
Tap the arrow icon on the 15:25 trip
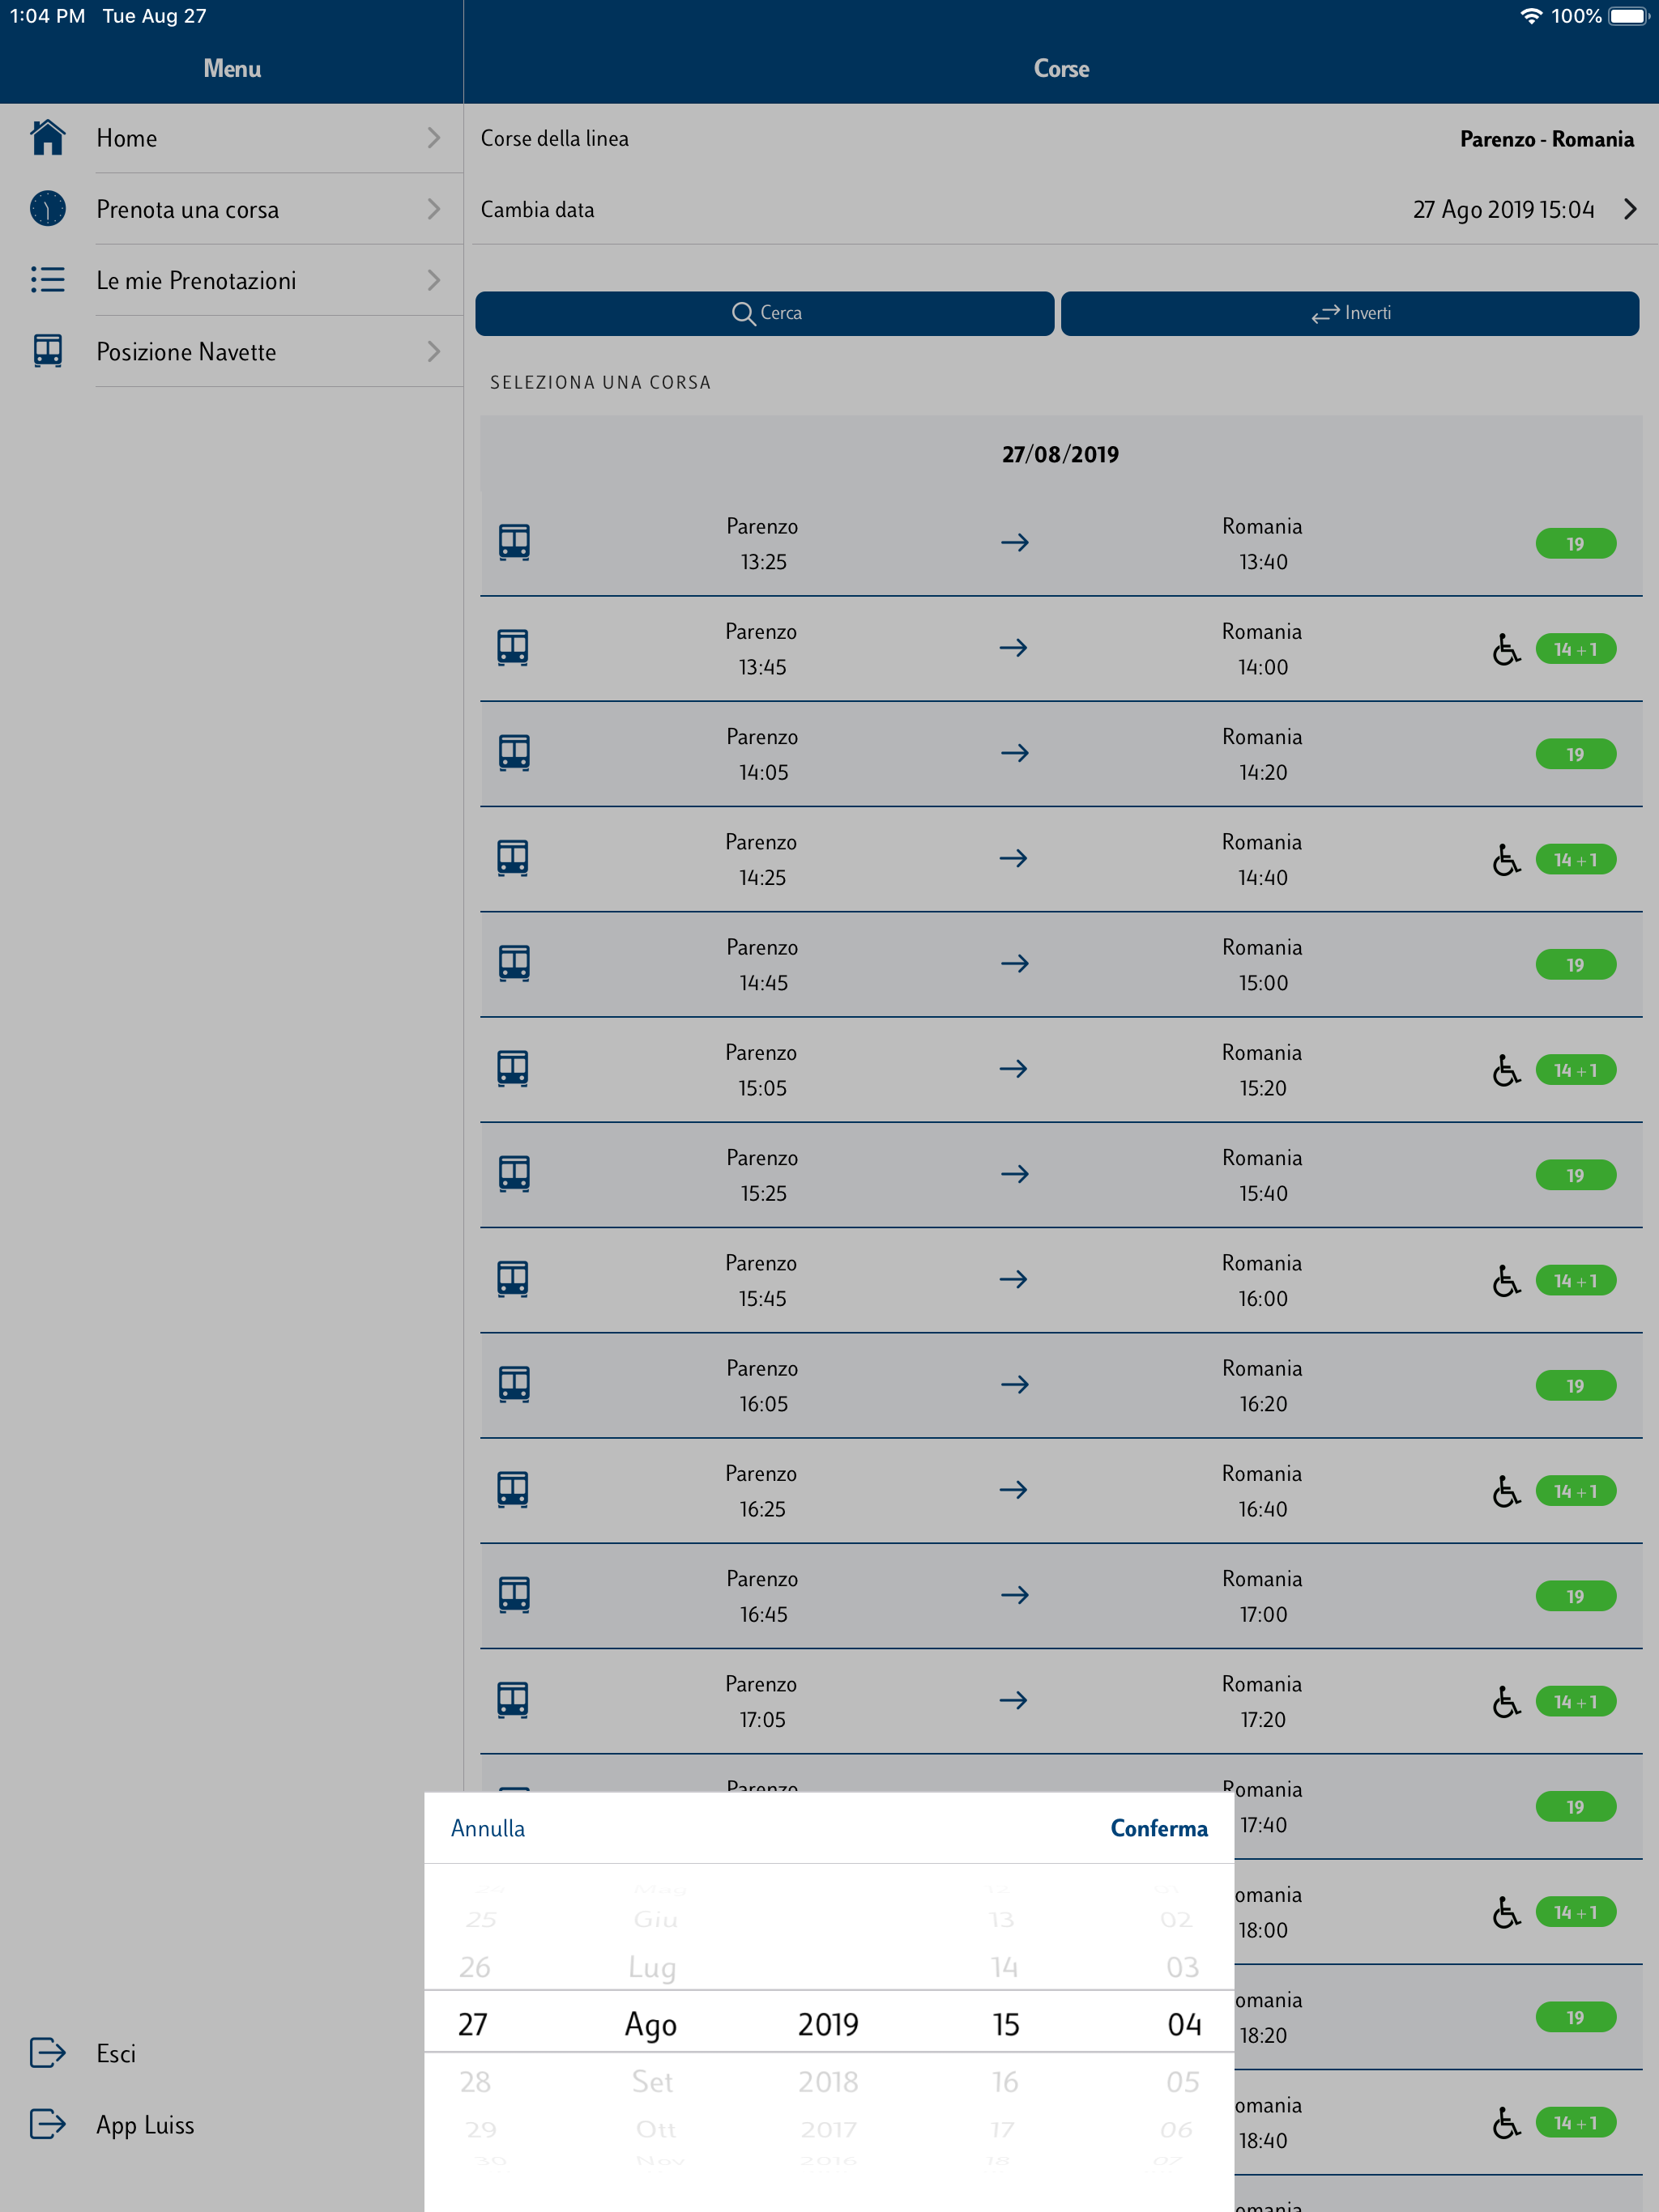tap(1013, 1174)
